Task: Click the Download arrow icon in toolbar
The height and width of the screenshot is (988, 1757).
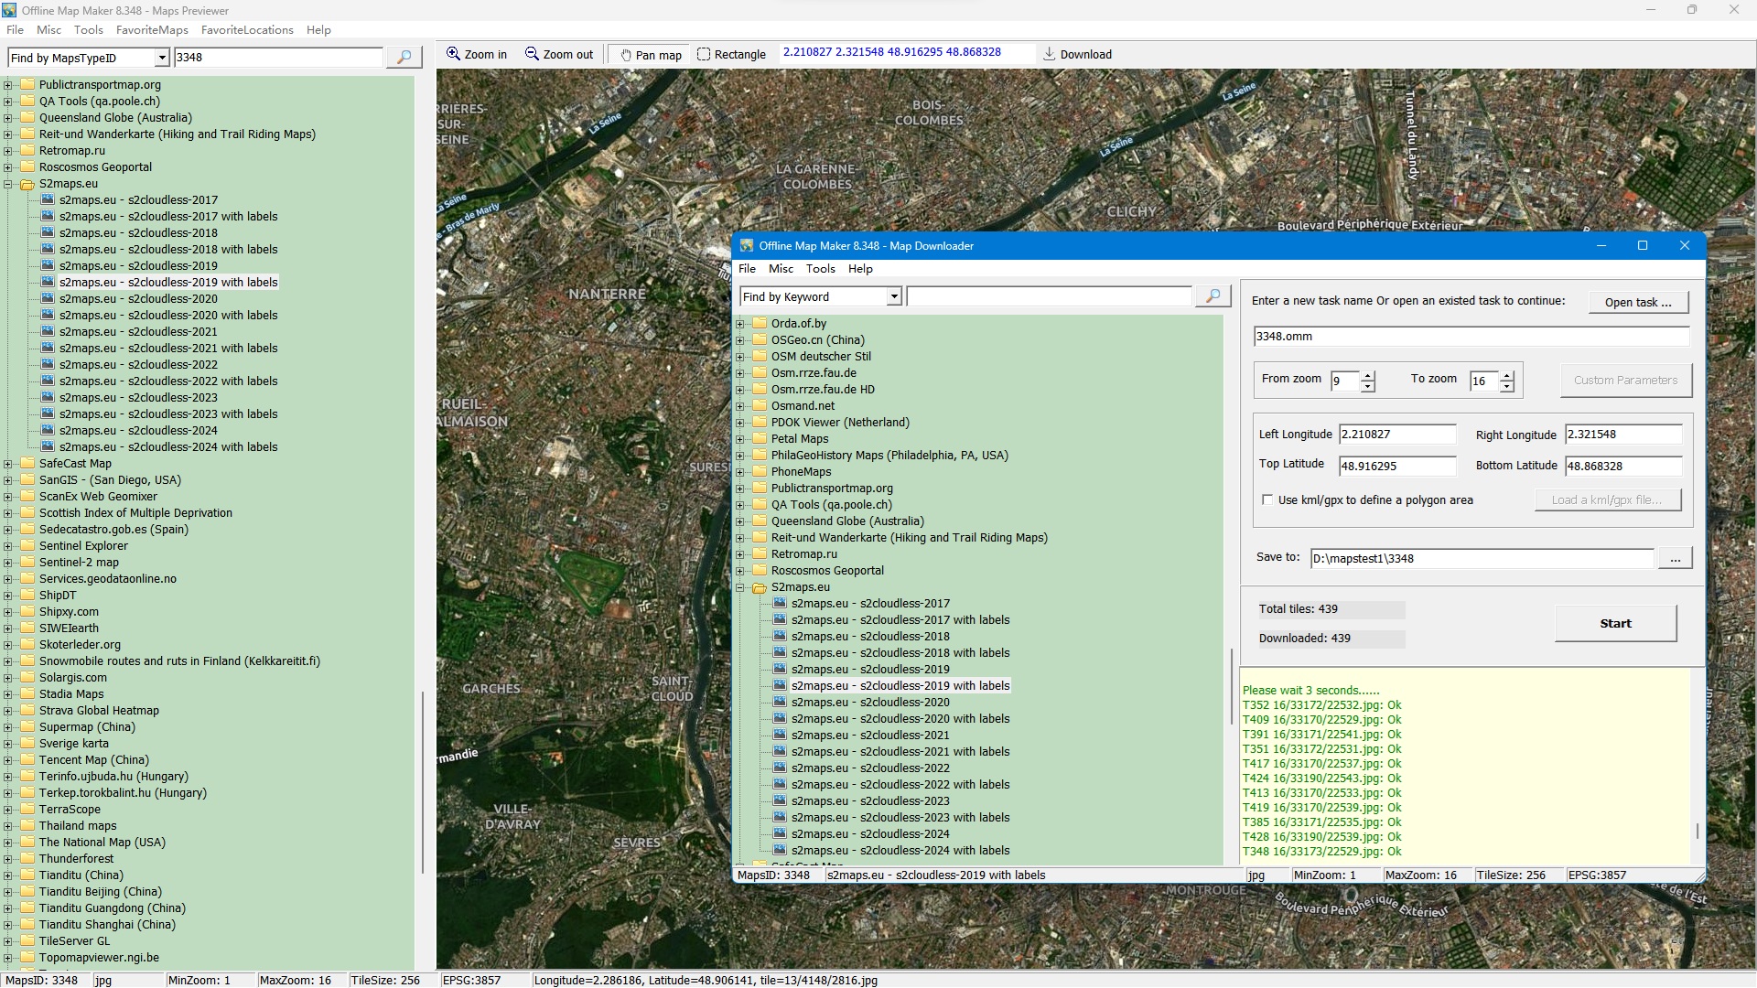Action: [1050, 55]
